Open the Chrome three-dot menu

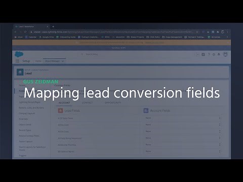pos(227,32)
